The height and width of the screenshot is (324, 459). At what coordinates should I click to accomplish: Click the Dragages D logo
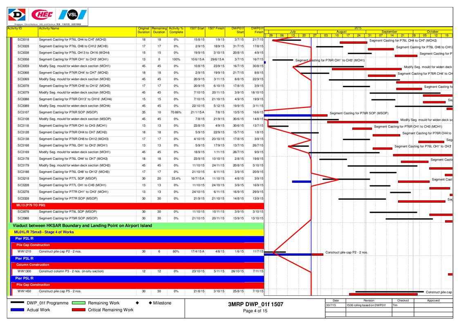click(x=17, y=15)
